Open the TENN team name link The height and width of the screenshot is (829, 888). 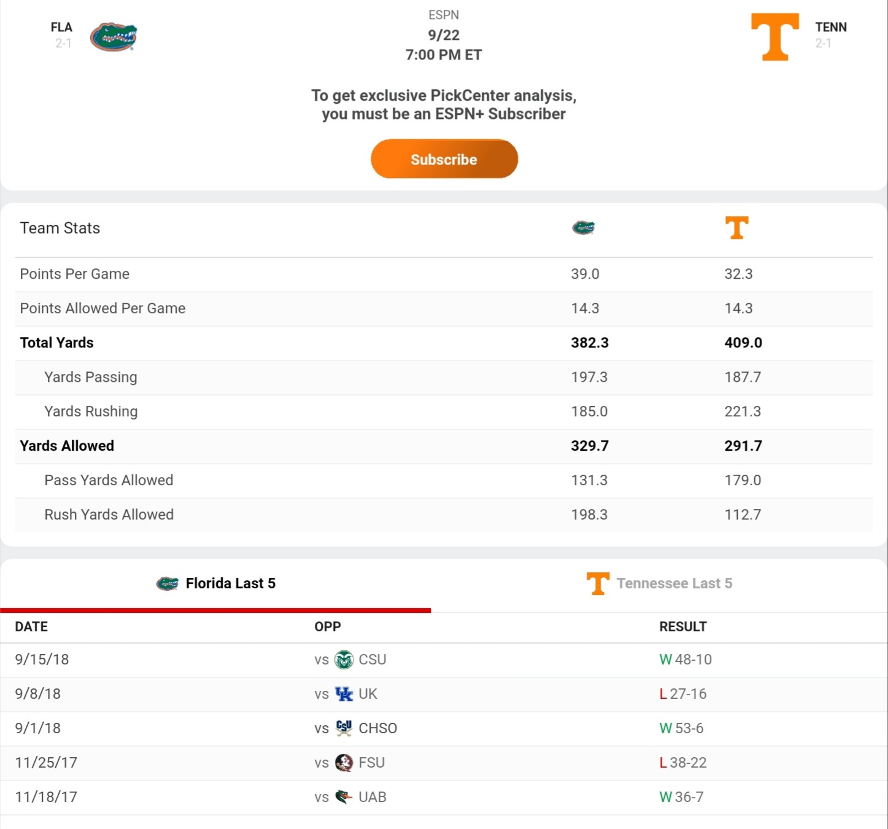coord(830,27)
